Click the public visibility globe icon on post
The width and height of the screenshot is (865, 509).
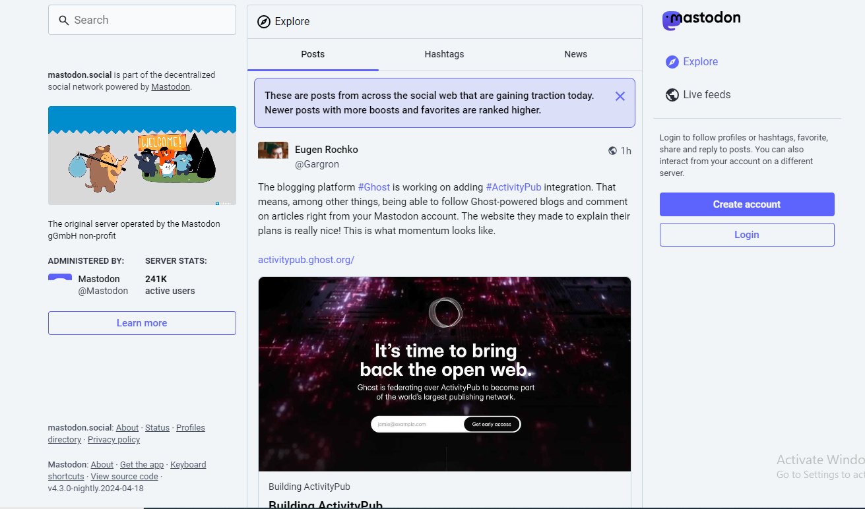pyautogui.click(x=612, y=151)
